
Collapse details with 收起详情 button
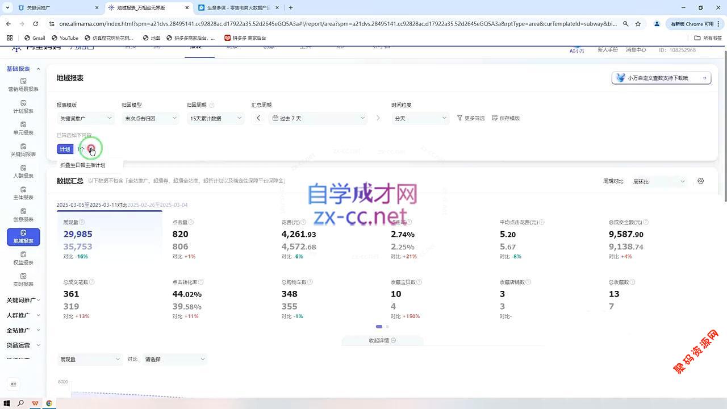pyautogui.click(x=382, y=340)
